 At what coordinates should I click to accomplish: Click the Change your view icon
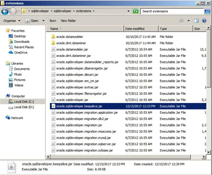182,21
